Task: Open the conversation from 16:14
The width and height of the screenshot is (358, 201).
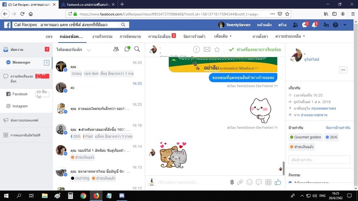Action: [99, 152]
